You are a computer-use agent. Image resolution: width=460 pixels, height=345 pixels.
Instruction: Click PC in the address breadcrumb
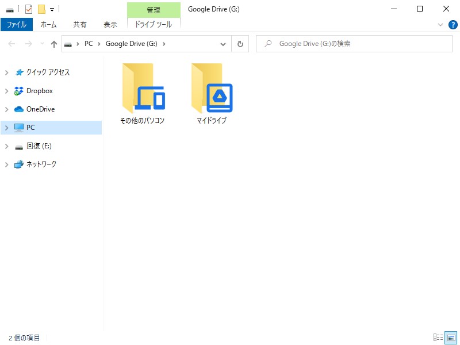pos(89,44)
